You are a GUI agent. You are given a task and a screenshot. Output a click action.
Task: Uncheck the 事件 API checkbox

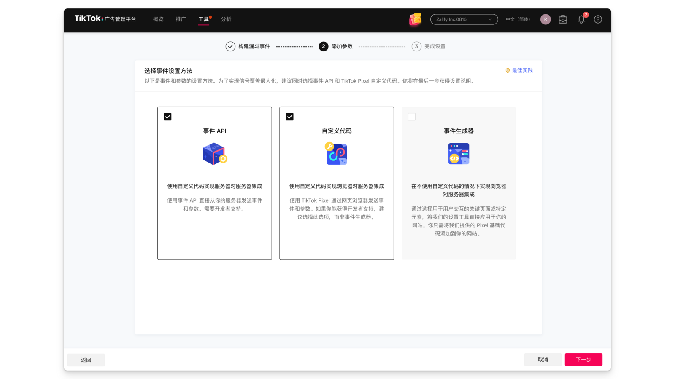click(x=167, y=117)
